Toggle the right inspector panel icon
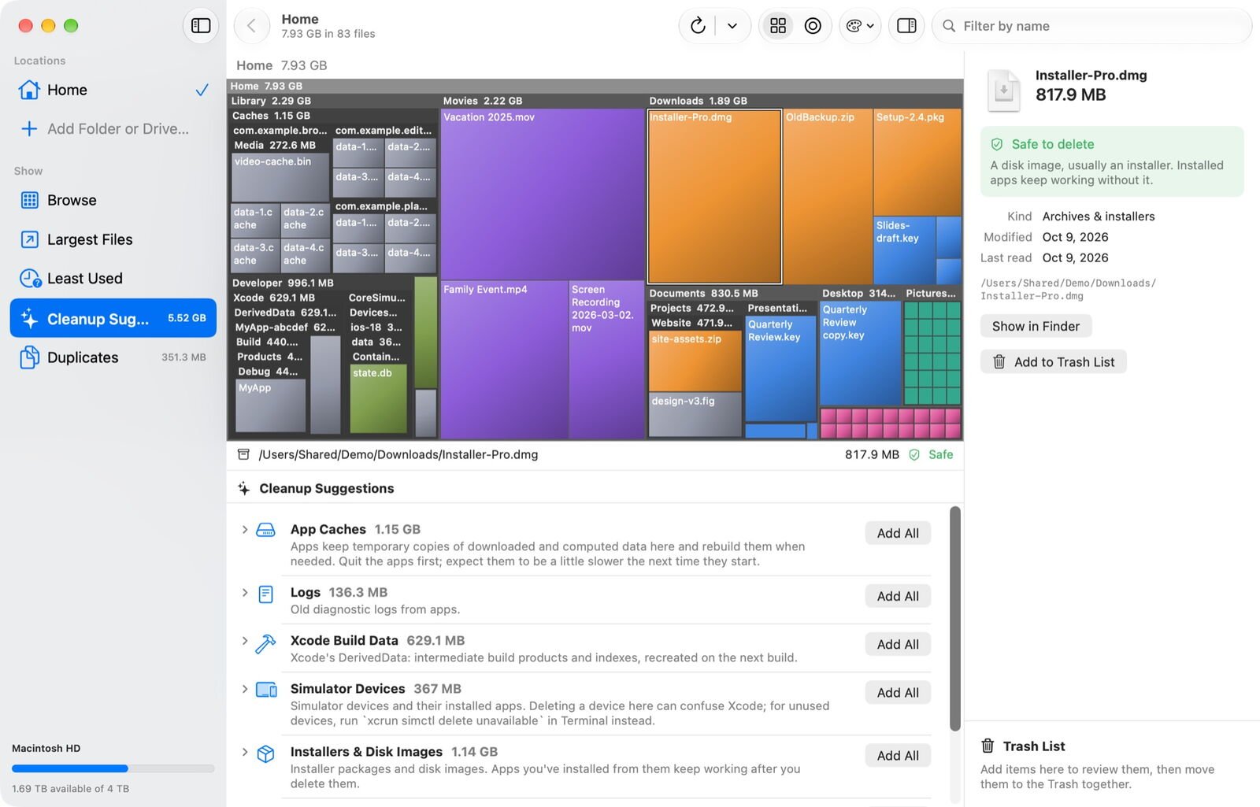1260x807 pixels. click(906, 26)
